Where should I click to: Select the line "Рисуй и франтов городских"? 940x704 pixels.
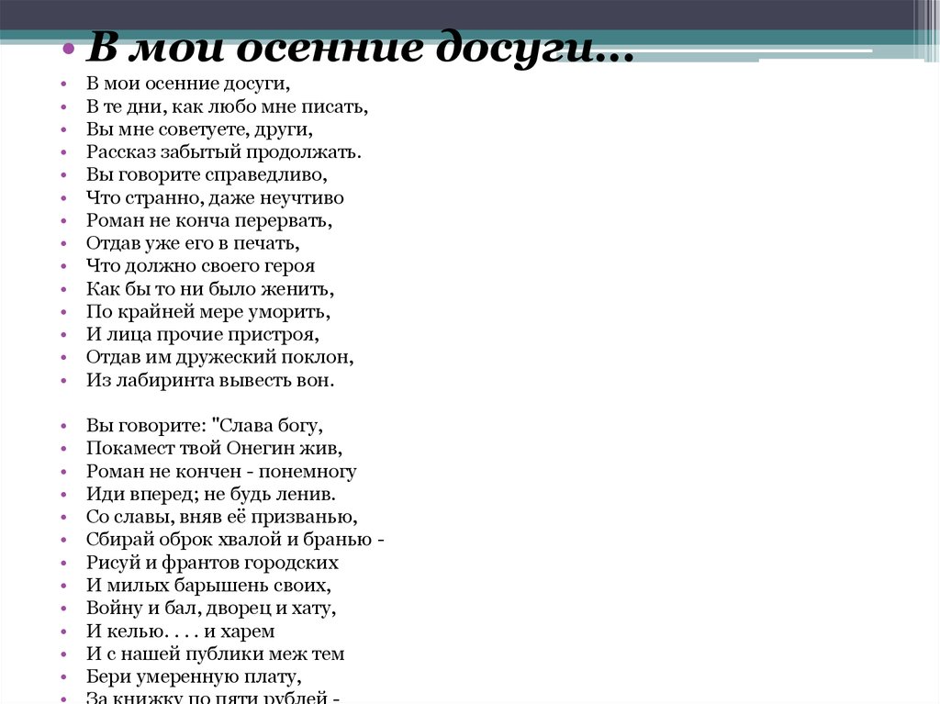coord(212,563)
